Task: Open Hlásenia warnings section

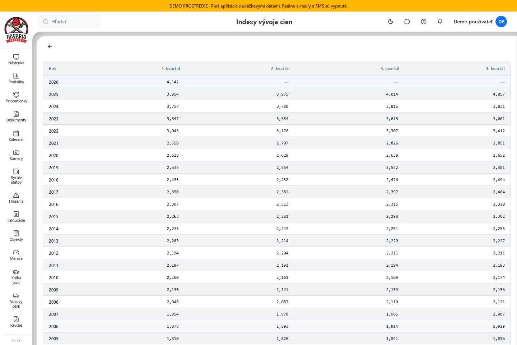Action: point(16,198)
